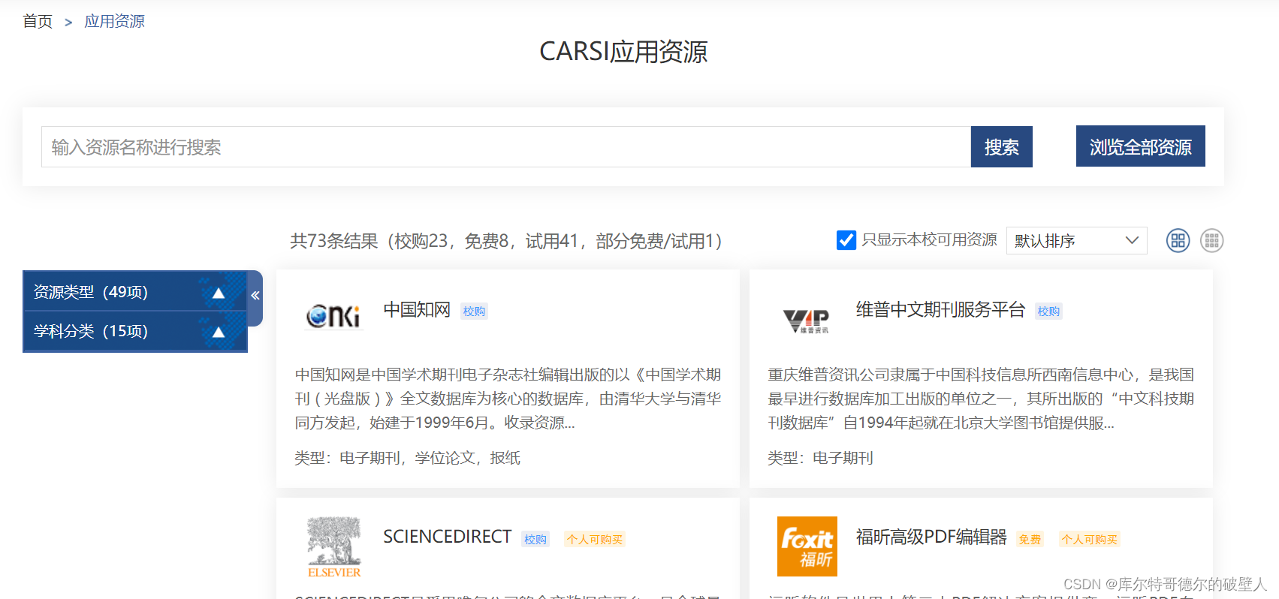The height and width of the screenshot is (599, 1279).
Task: Click 个人可购买 tag beside SCIENCEDIRECT
Action: [x=595, y=540]
